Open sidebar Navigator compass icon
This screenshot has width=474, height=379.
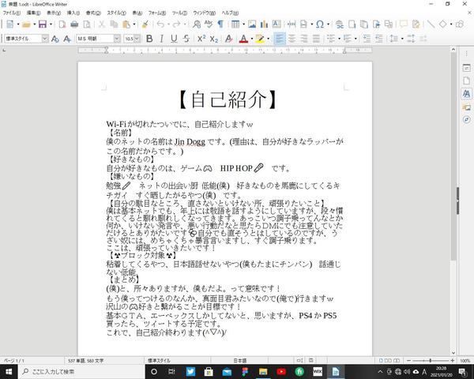[466, 120]
